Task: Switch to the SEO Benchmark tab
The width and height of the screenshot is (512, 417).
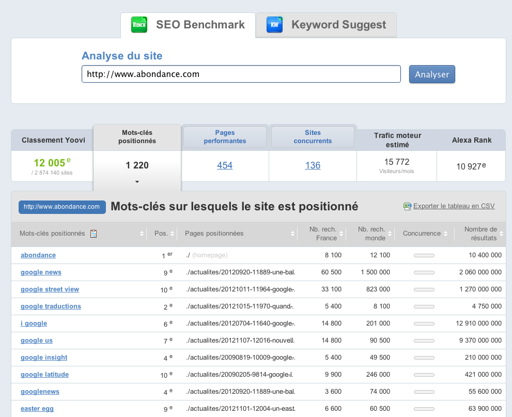Action: tap(188, 25)
